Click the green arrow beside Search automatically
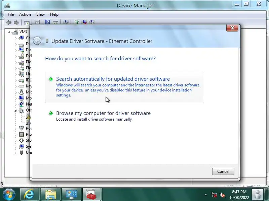The height and width of the screenshot is (201, 269). (x=51, y=79)
